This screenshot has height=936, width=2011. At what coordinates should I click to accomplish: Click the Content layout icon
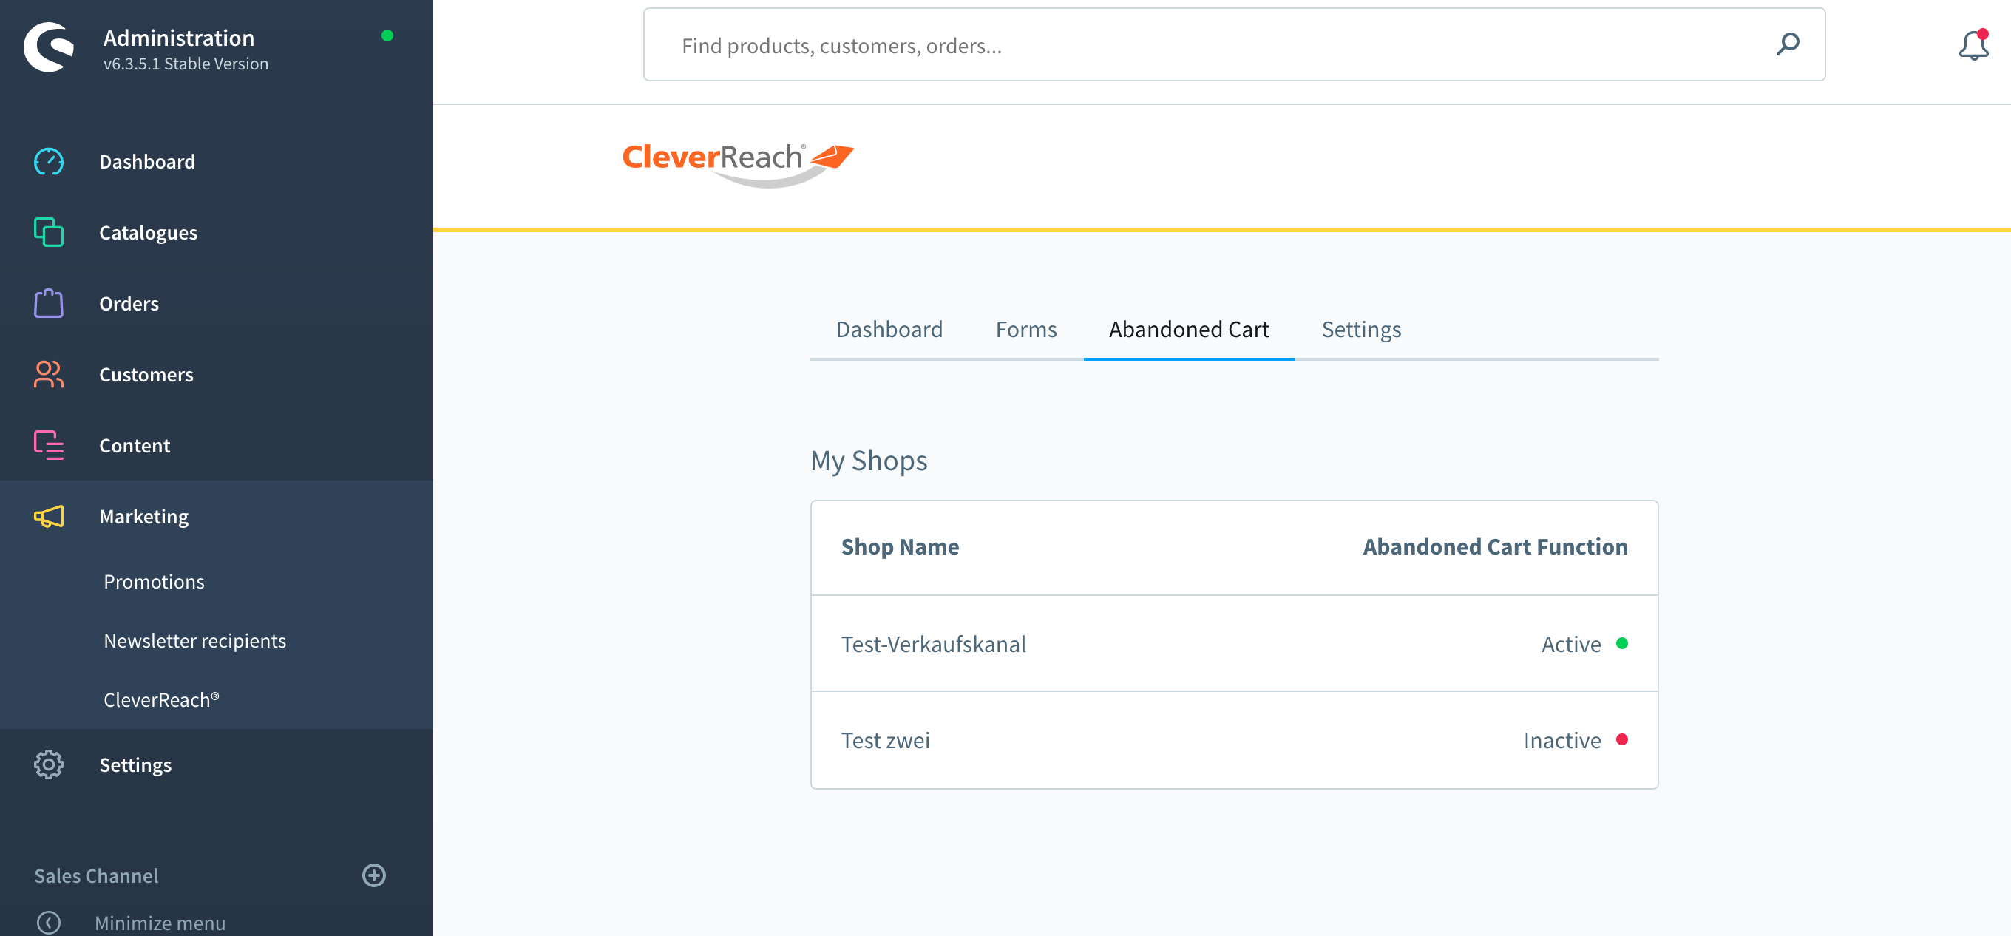pyautogui.click(x=48, y=446)
